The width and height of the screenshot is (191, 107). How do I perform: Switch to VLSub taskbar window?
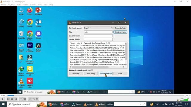coord(100,104)
